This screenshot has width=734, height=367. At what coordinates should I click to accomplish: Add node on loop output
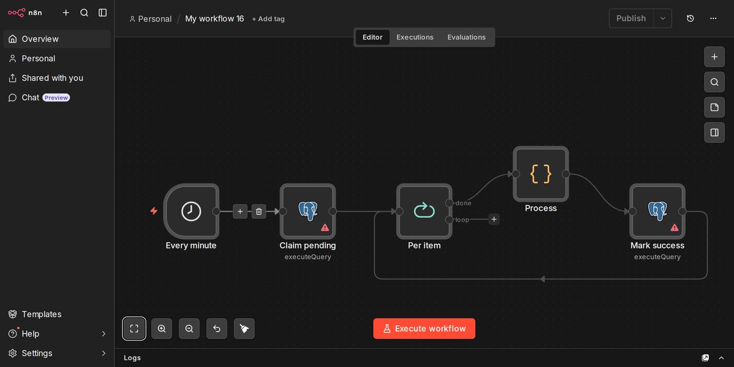click(494, 219)
